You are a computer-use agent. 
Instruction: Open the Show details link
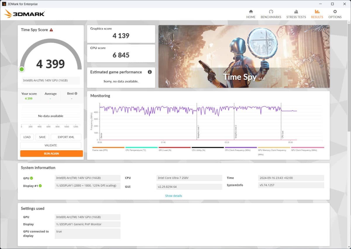(173, 196)
